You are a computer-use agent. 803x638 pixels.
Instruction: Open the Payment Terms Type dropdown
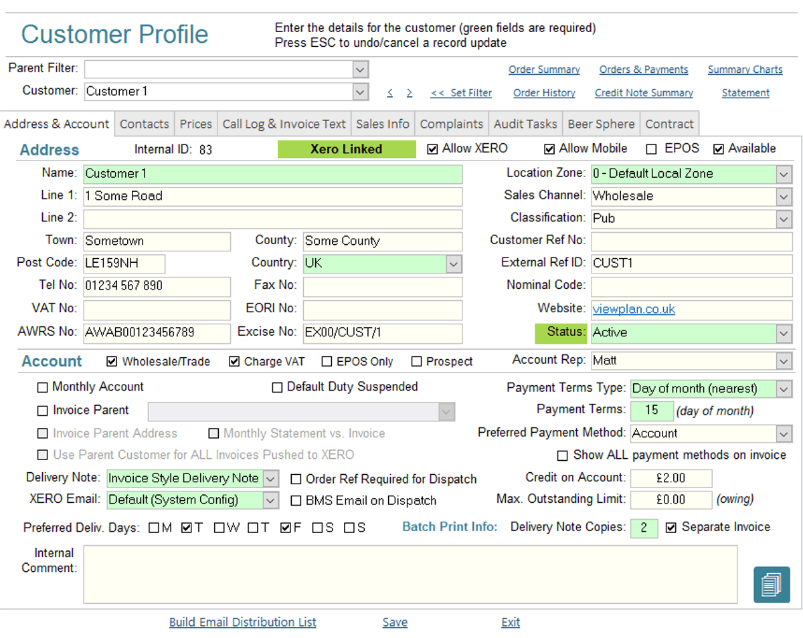[x=784, y=389]
